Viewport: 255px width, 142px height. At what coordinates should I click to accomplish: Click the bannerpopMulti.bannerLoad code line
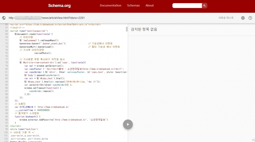37,47
